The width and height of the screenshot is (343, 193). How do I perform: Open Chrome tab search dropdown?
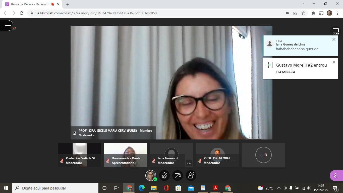coord(303,4)
